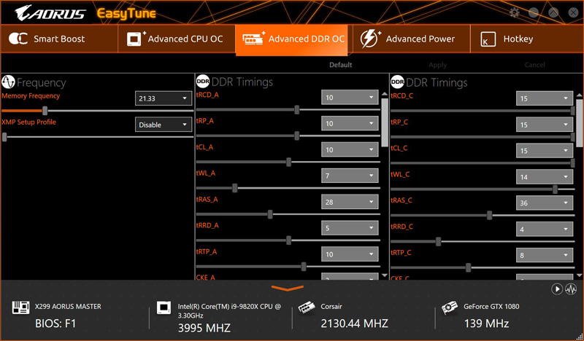The image size is (584, 341).
Task: Collapse the hardware info panel chevron
Action: click(x=288, y=288)
